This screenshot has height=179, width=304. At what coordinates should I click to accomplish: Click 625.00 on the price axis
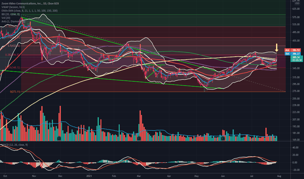(296, 9)
